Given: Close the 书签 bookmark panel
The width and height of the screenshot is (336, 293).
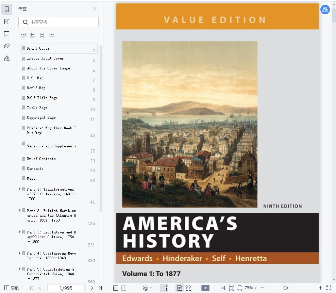Looking at the screenshot, I should (x=95, y=9).
